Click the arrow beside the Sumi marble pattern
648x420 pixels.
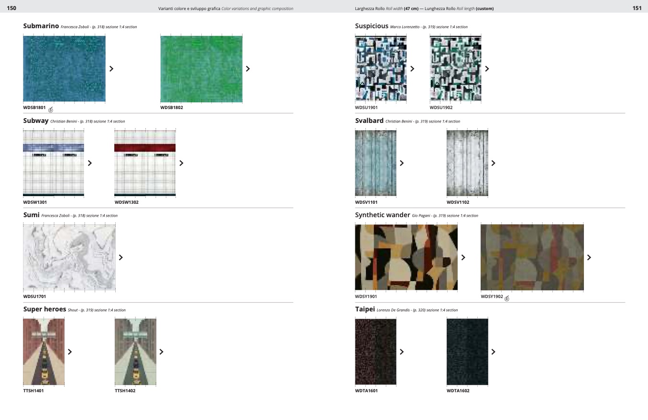click(121, 257)
